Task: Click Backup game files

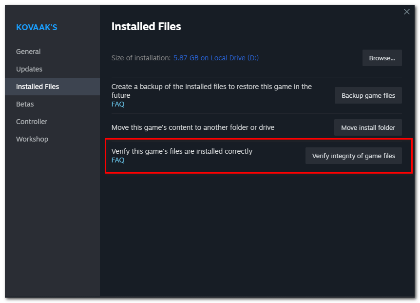Action: click(368, 95)
